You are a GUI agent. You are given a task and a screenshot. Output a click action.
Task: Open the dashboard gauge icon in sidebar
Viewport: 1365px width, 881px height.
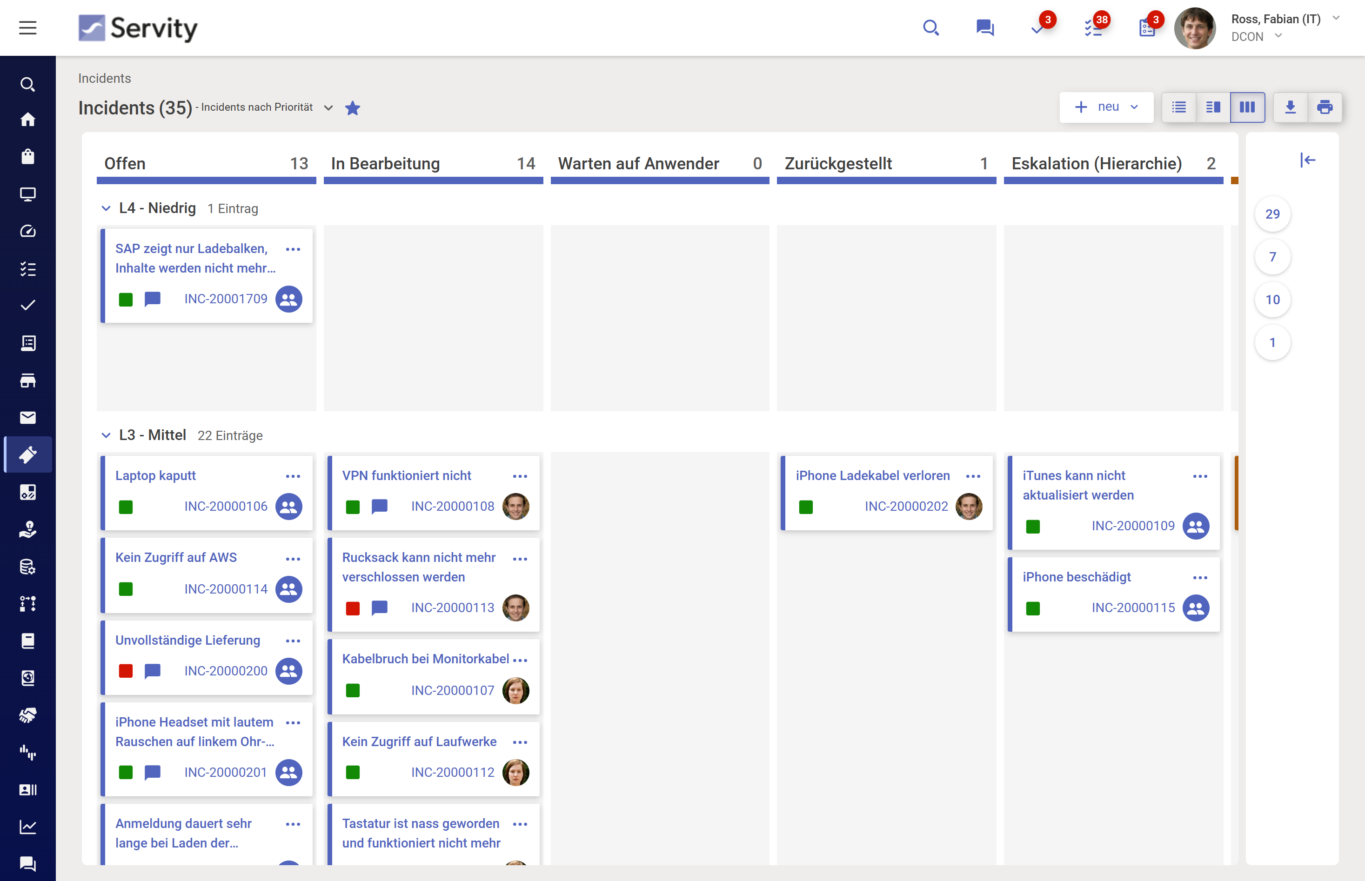(x=27, y=231)
